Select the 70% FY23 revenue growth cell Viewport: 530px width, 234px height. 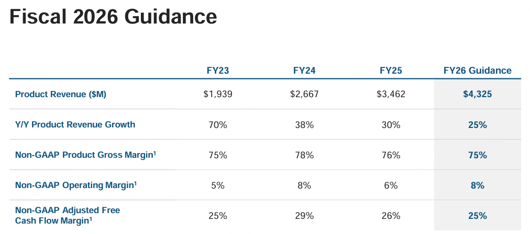(x=217, y=125)
